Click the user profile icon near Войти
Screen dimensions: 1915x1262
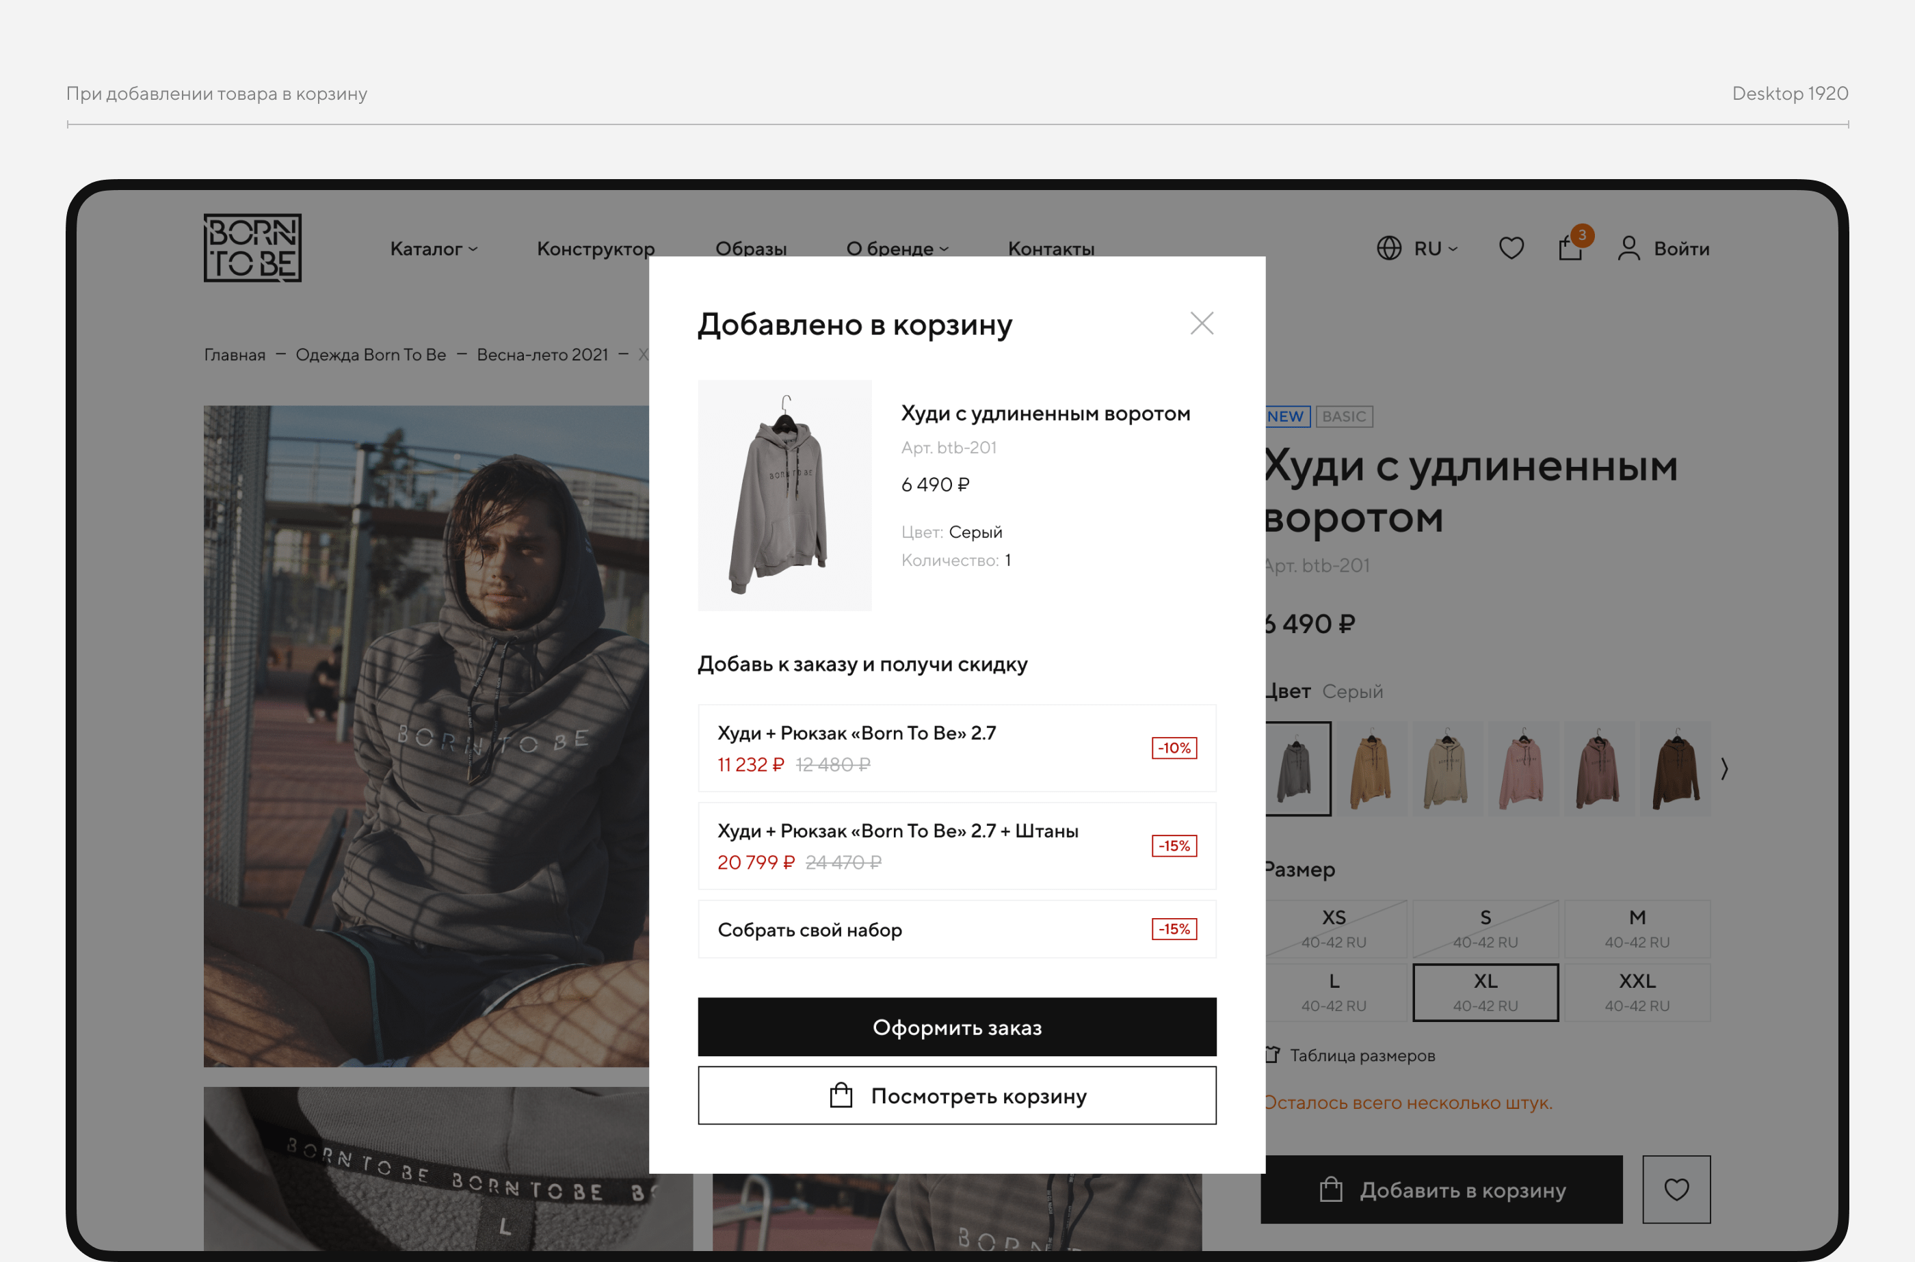click(1628, 248)
